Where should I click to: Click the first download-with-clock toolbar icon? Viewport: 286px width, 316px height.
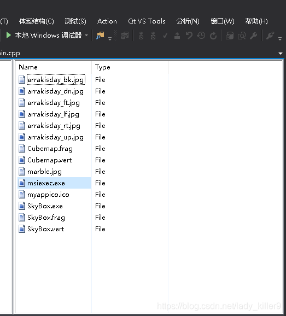[141, 36]
